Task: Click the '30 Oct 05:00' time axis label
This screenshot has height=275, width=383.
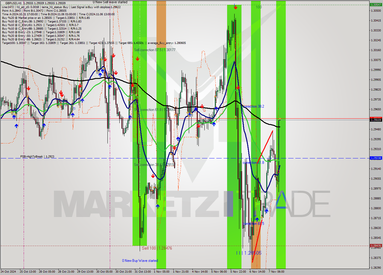Action: point(104,272)
